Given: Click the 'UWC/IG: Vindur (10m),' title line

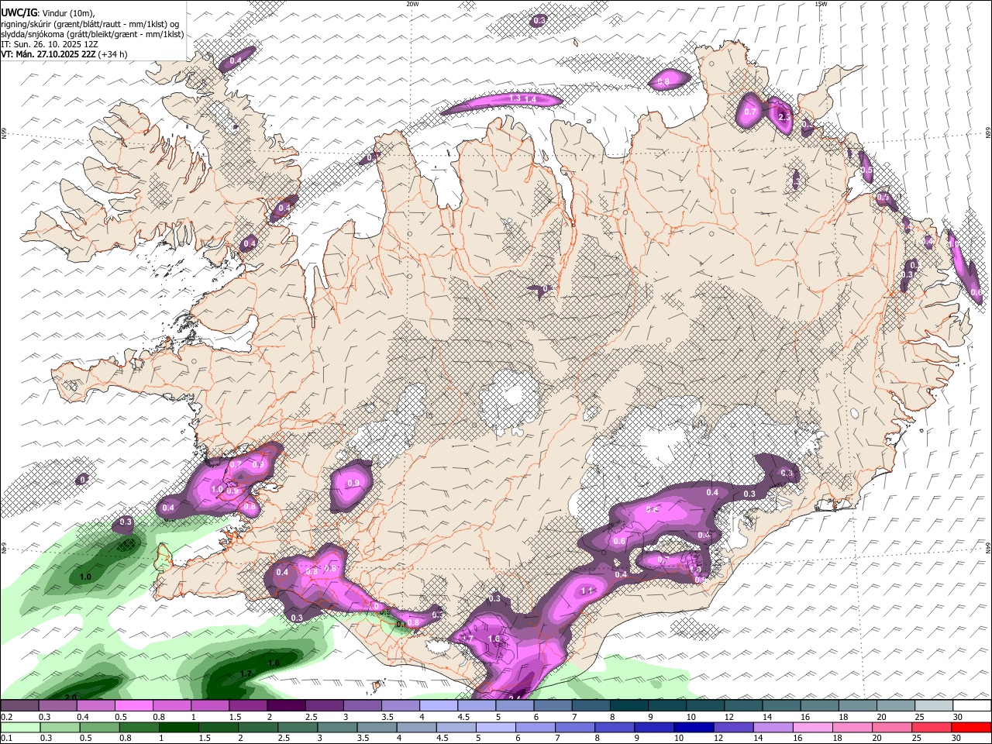Looking at the screenshot, I should [x=47, y=12].
